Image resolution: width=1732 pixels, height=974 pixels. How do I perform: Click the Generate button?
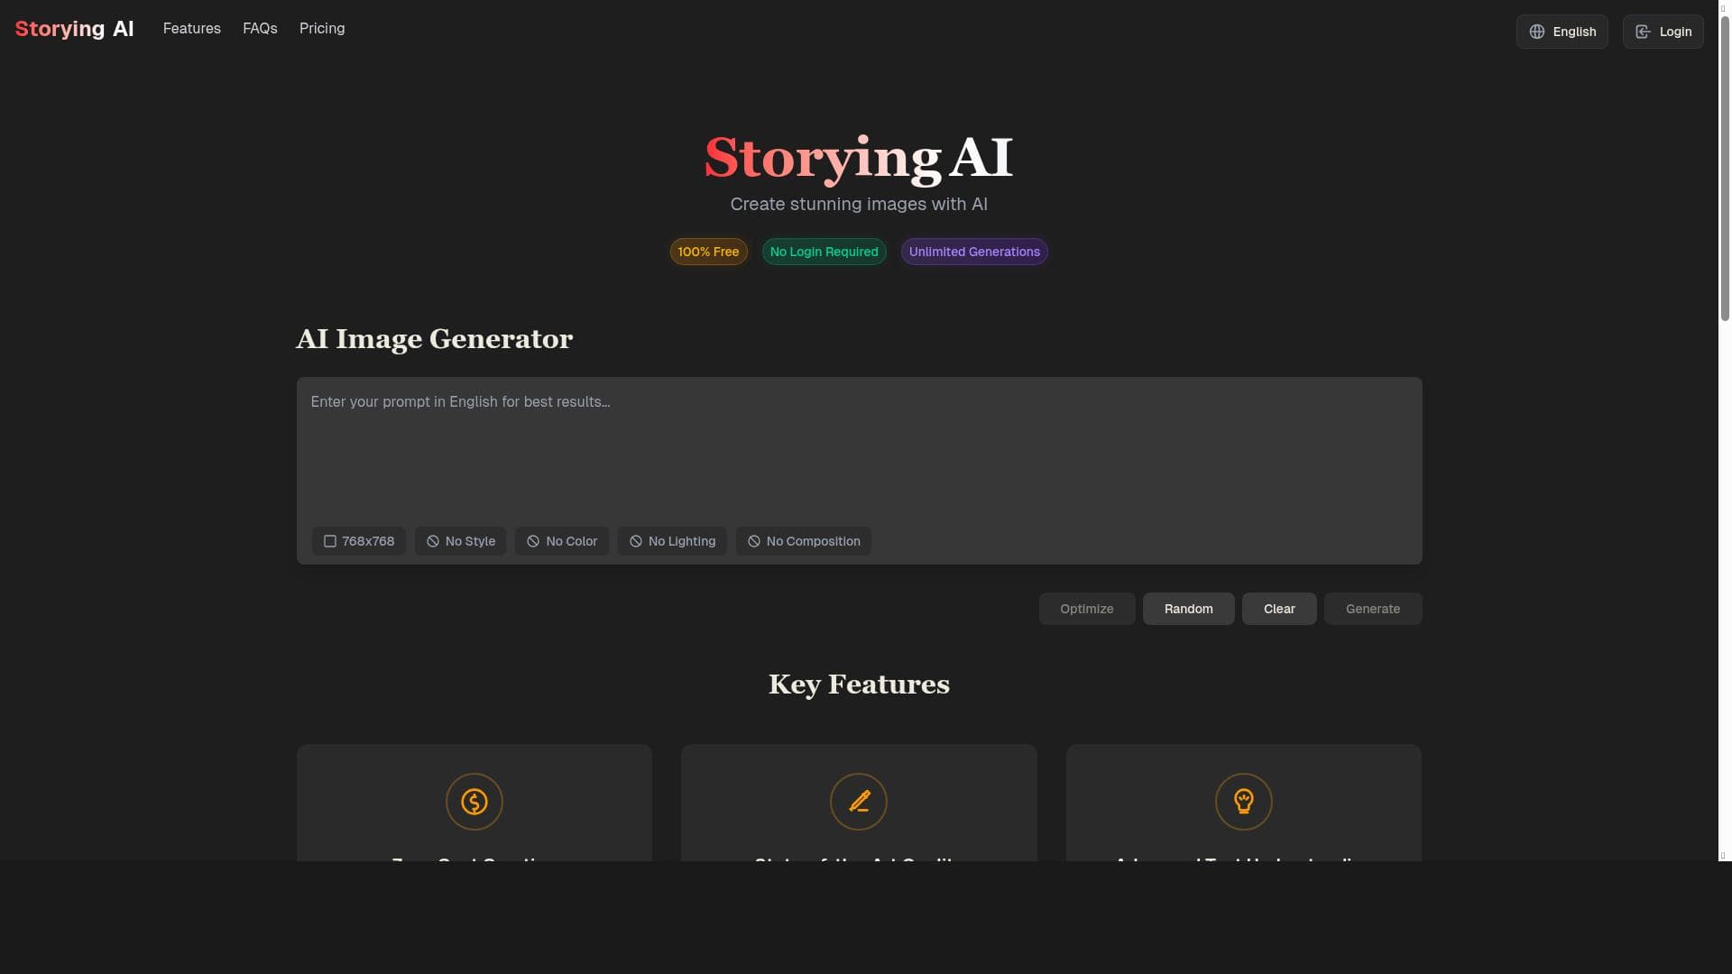(1372, 609)
